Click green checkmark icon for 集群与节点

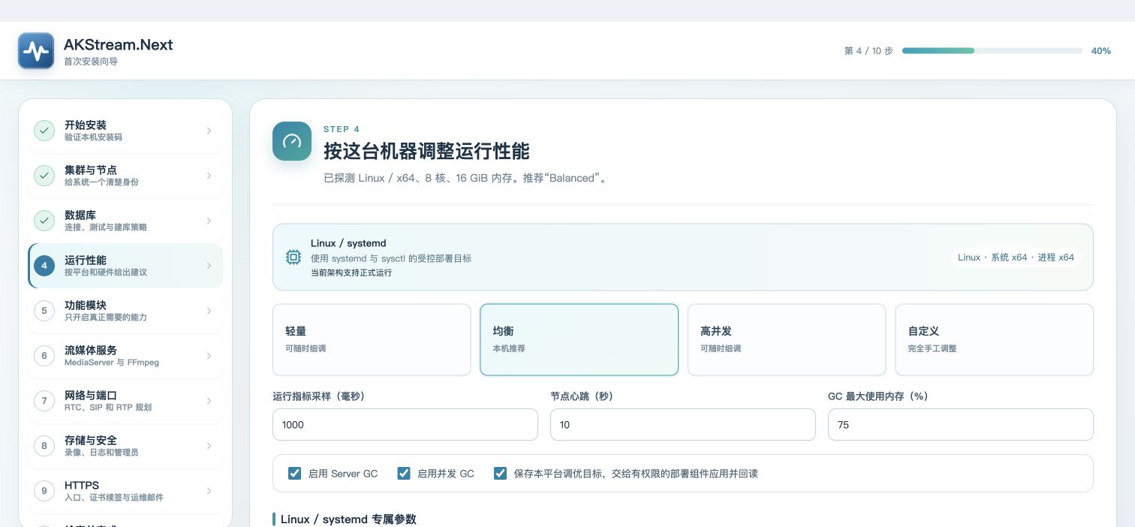pos(44,176)
